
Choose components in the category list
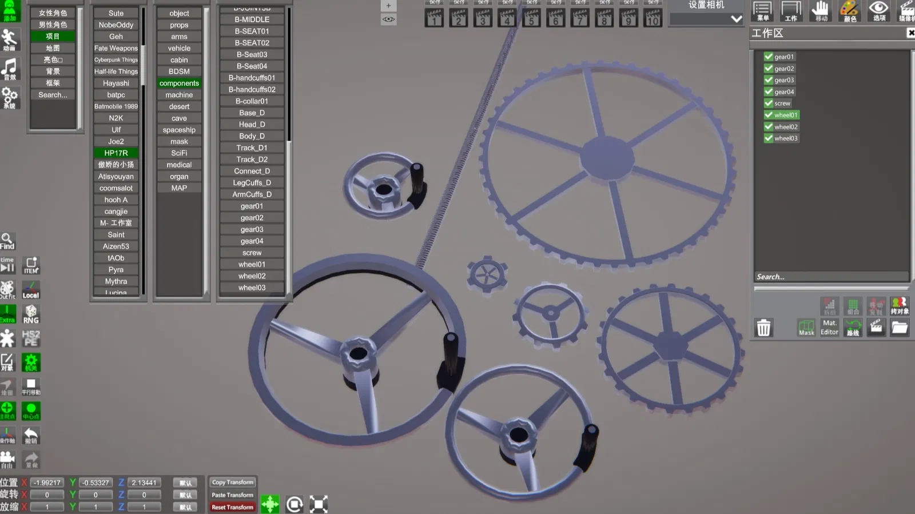click(x=179, y=83)
